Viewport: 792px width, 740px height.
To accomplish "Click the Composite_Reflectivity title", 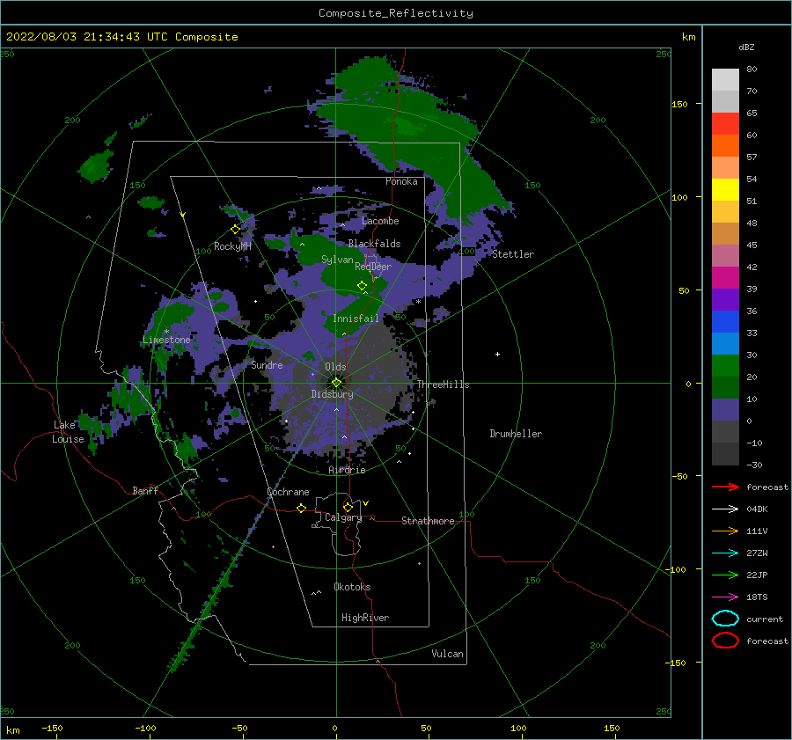I will [396, 13].
